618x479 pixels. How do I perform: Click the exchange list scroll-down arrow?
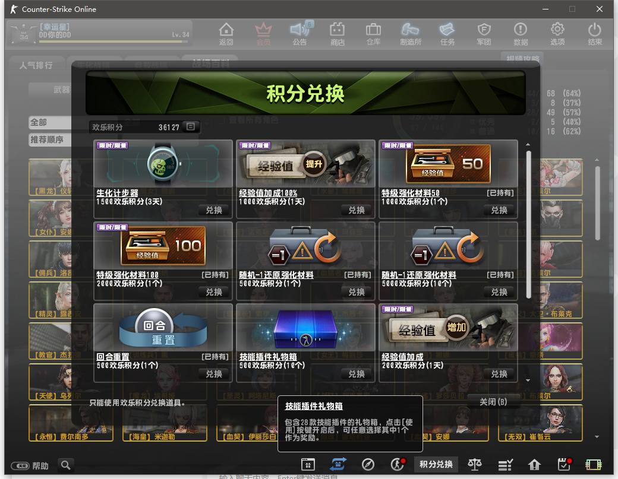tap(528, 380)
